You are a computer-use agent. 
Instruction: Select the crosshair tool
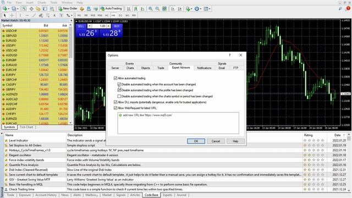(x=12, y=15)
